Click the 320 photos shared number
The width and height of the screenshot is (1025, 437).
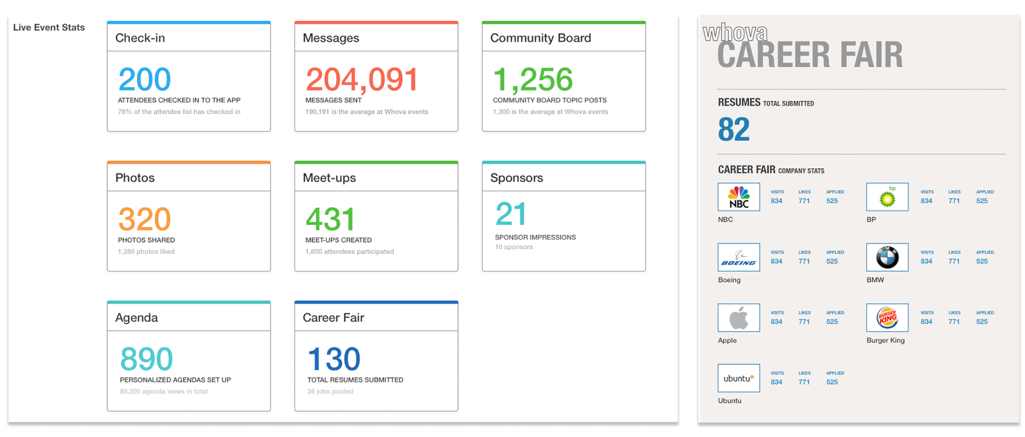coord(145,219)
